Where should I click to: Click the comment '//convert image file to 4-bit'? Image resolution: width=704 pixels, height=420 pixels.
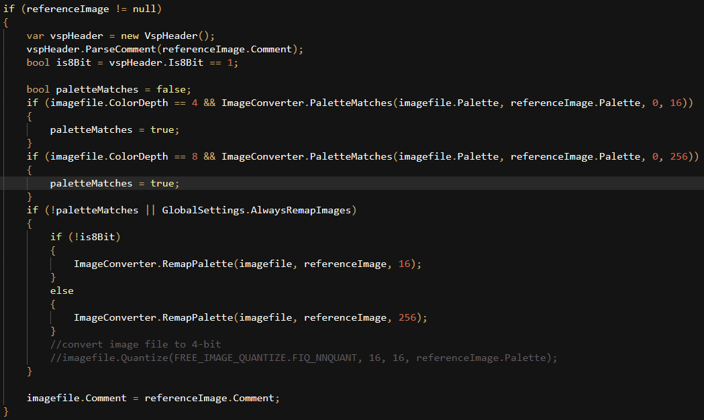(136, 345)
